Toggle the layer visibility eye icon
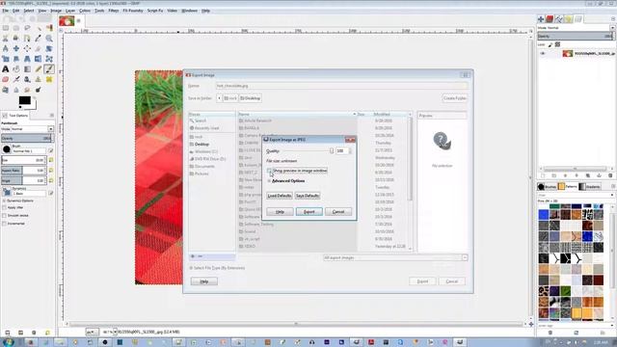The height and width of the screenshot is (347, 617). (x=543, y=54)
